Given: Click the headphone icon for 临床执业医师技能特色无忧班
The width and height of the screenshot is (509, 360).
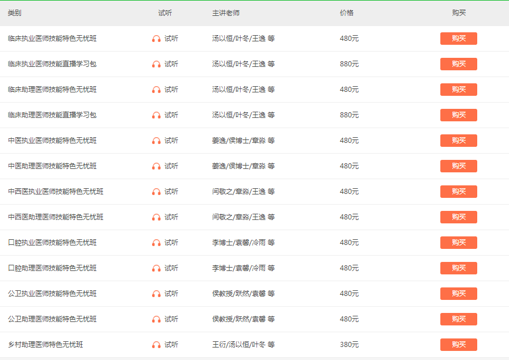Looking at the screenshot, I should tap(156, 39).
